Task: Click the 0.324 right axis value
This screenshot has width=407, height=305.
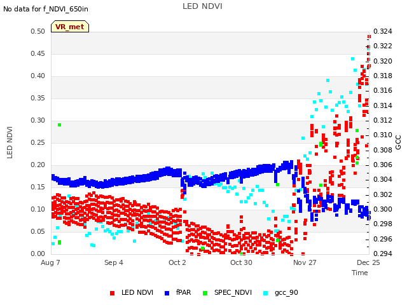Action: [383, 31]
